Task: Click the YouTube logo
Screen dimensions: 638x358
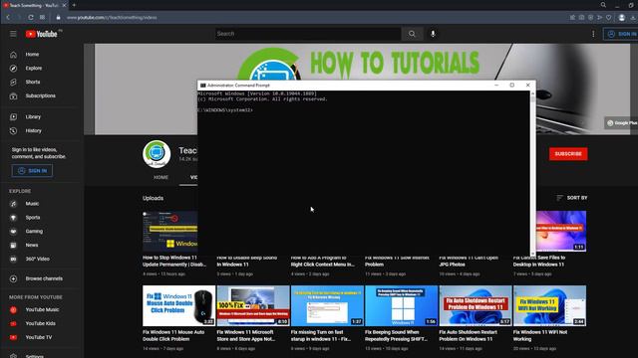Action: click(42, 34)
